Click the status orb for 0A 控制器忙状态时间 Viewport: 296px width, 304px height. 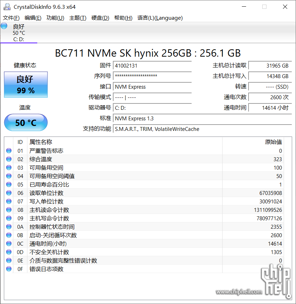pos(9,227)
